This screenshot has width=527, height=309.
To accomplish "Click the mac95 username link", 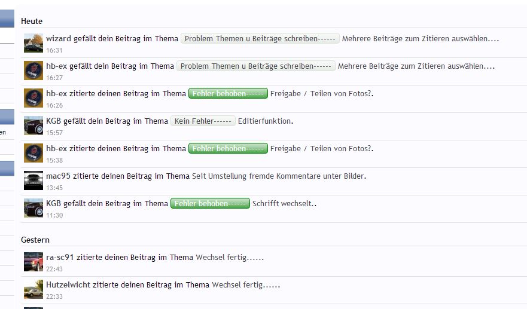I will coord(58,176).
